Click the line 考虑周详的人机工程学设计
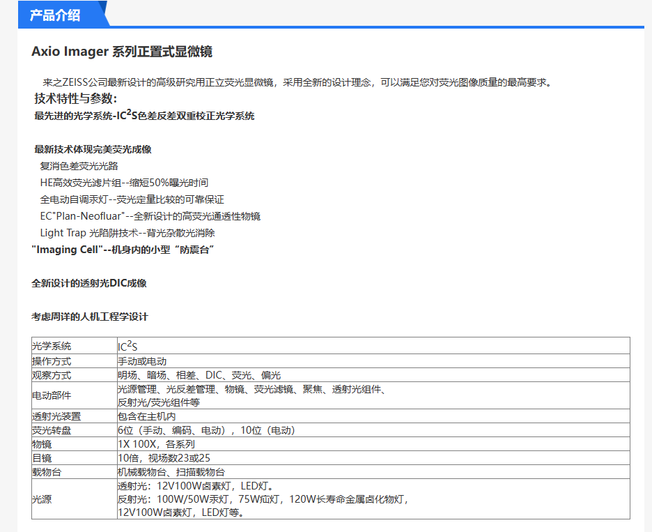 click(x=90, y=317)
